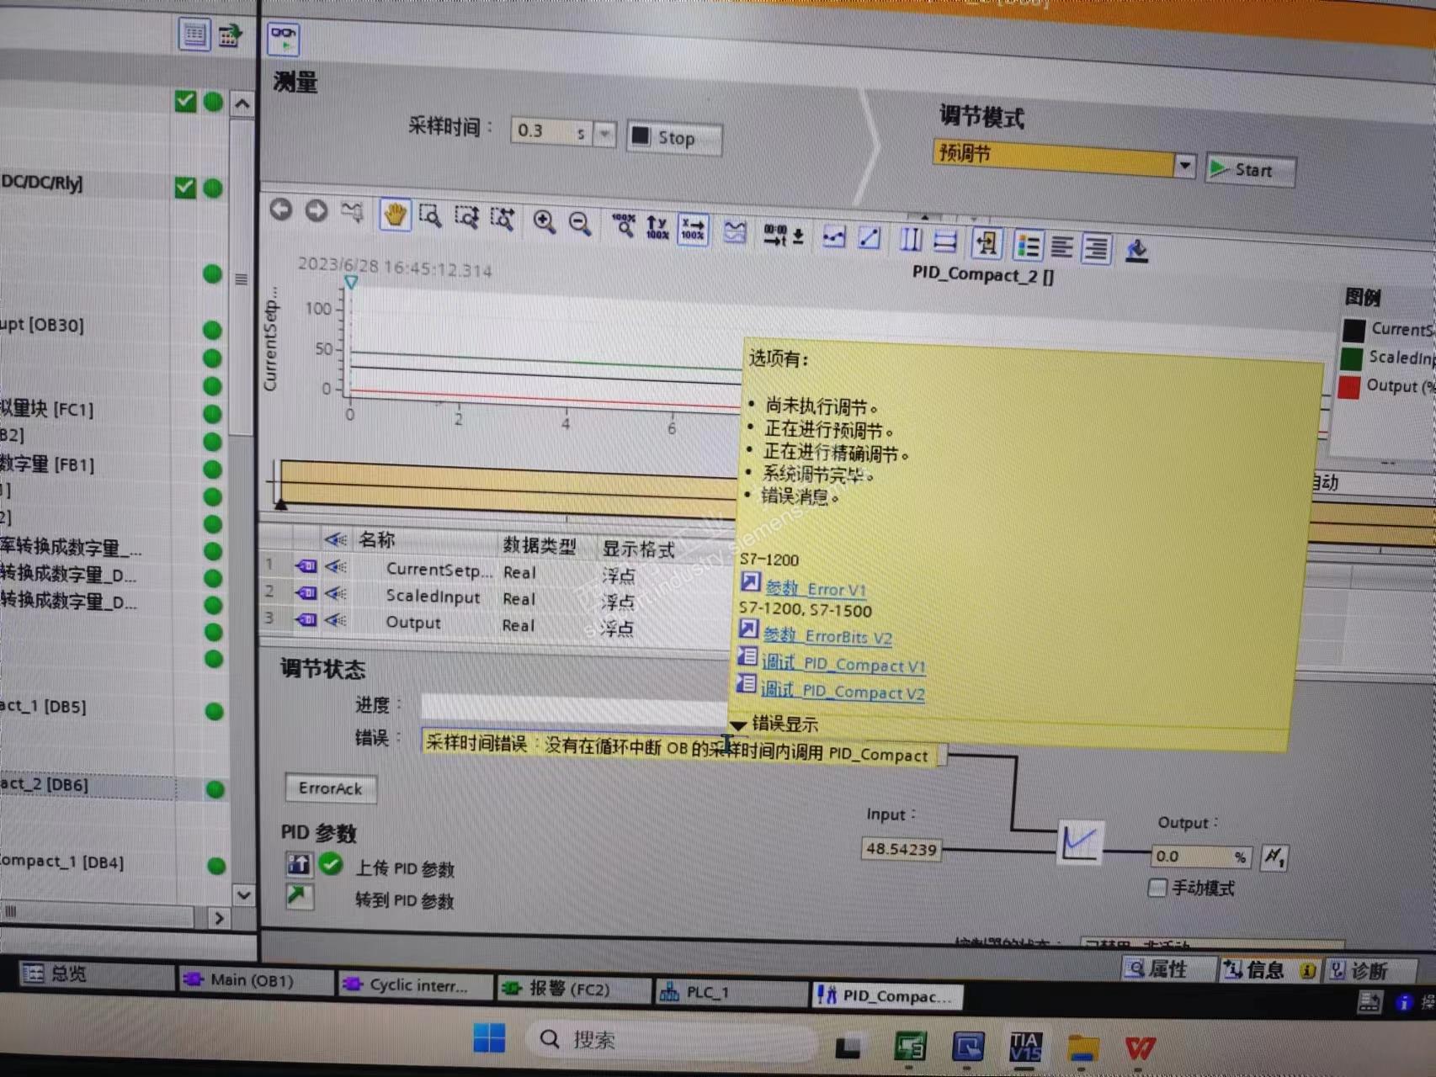
Task: Open the 诊断 tab
Action: 1370,971
